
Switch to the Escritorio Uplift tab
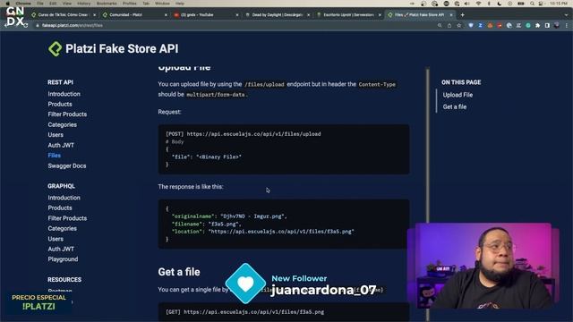[347, 15]
